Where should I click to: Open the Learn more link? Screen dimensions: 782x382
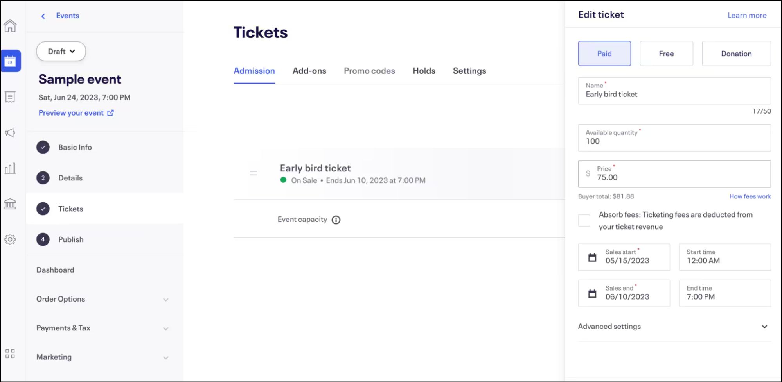[747, 15]
